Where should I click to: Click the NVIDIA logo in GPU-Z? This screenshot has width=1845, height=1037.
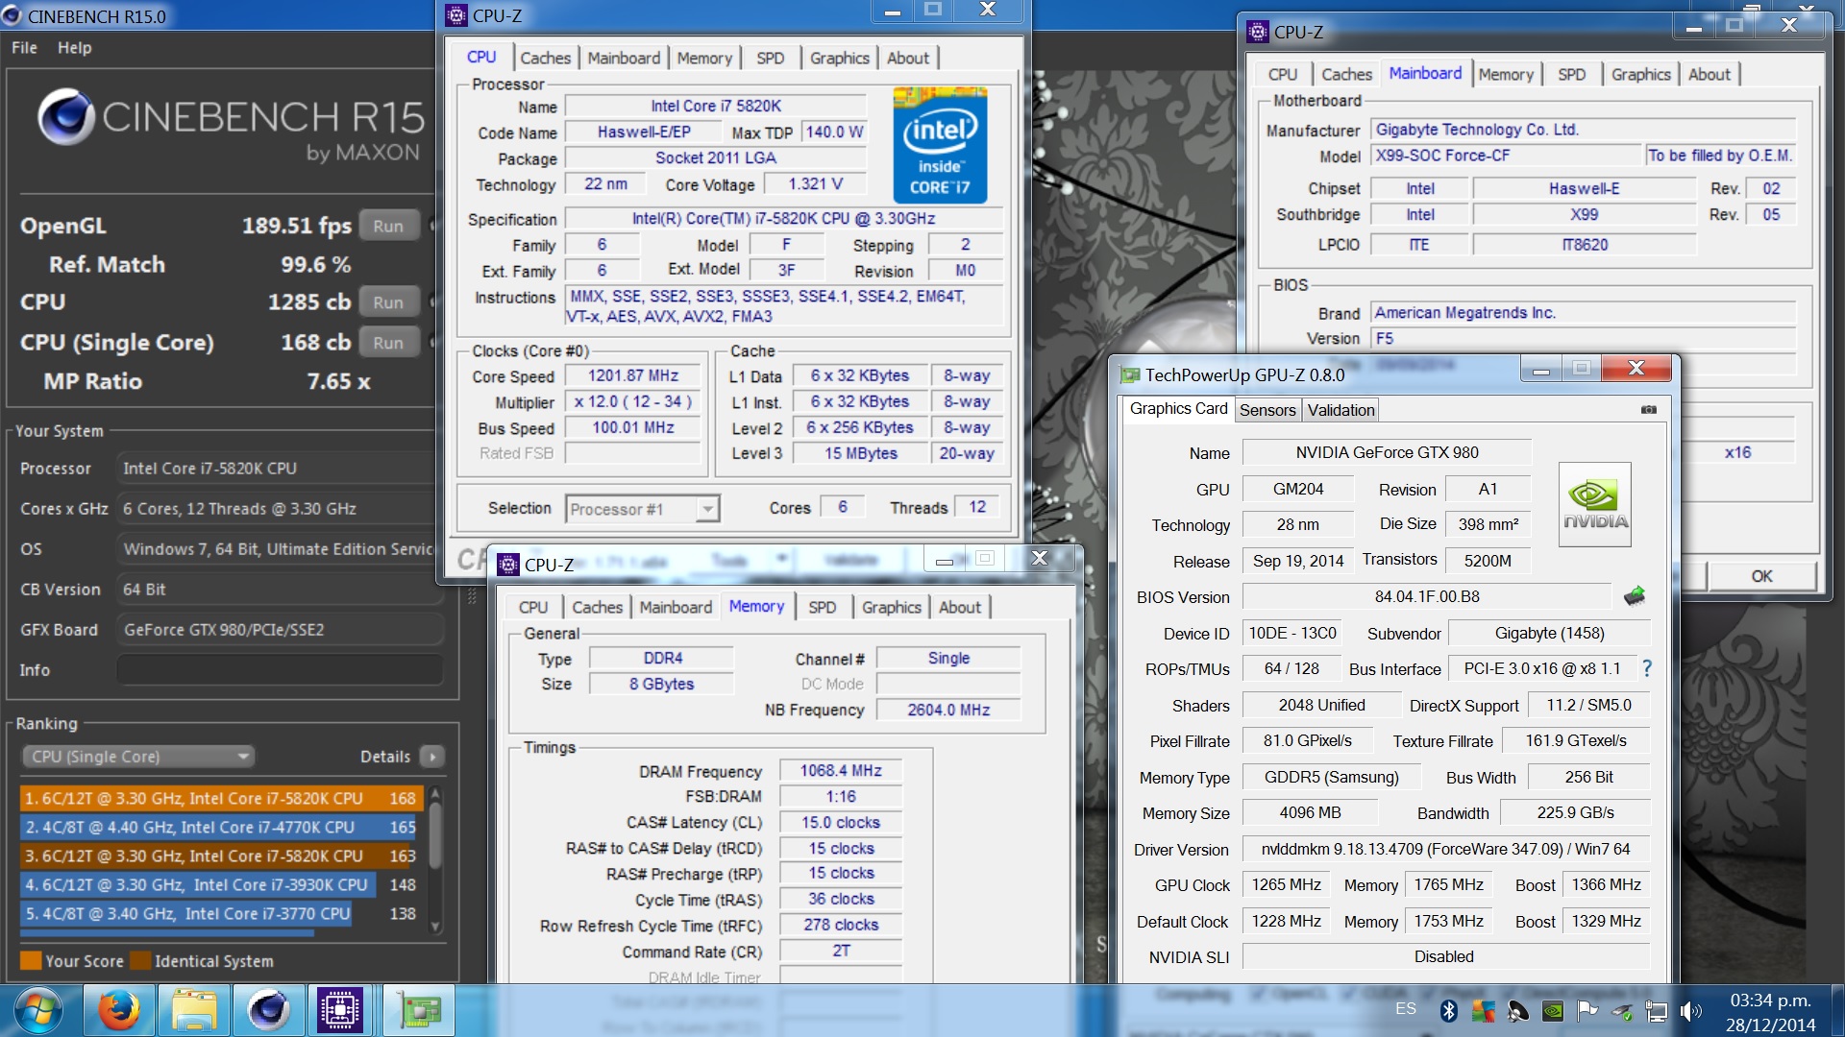[x=1595, y=505]
